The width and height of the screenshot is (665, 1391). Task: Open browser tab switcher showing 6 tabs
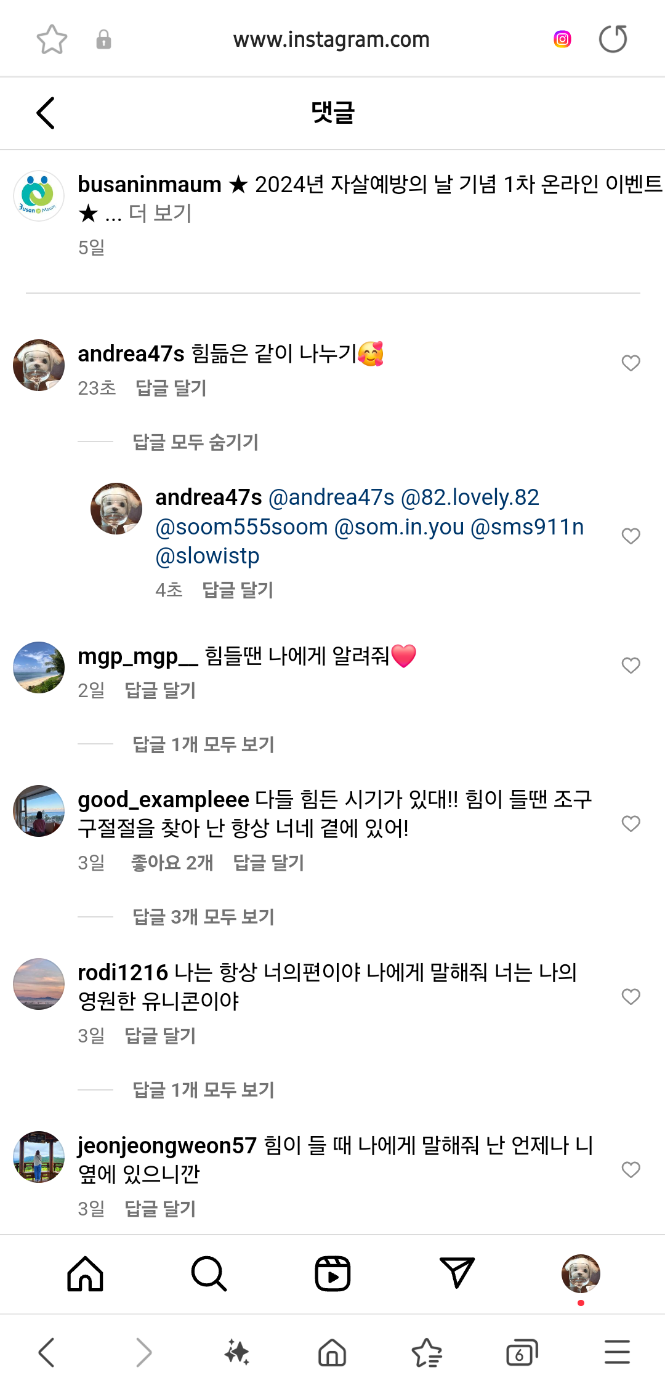click(x=522, y=1353)
